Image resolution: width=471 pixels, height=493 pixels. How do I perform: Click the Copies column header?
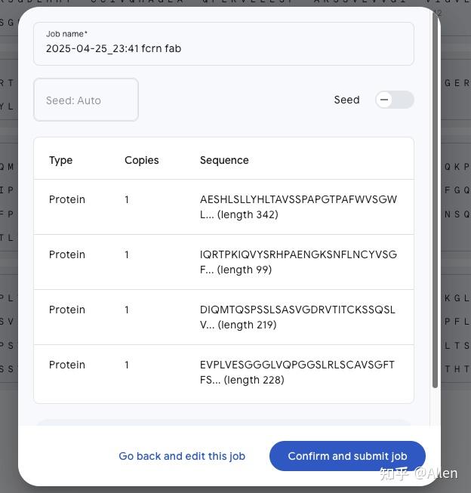coord(142,160)
